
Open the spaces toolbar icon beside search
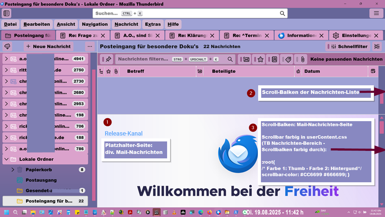pyautogui.click(x=6, y=13)
